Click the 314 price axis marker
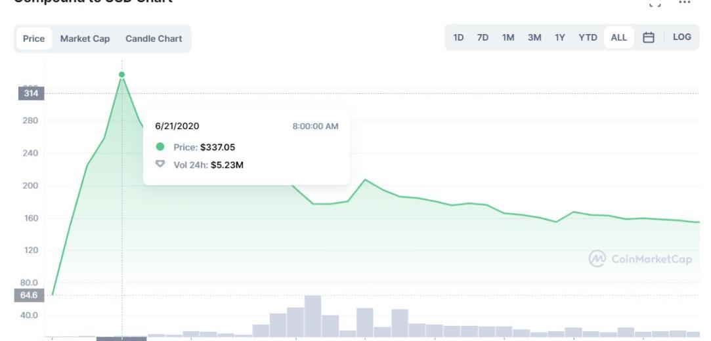The image size is (711, 341). (31, 94)
